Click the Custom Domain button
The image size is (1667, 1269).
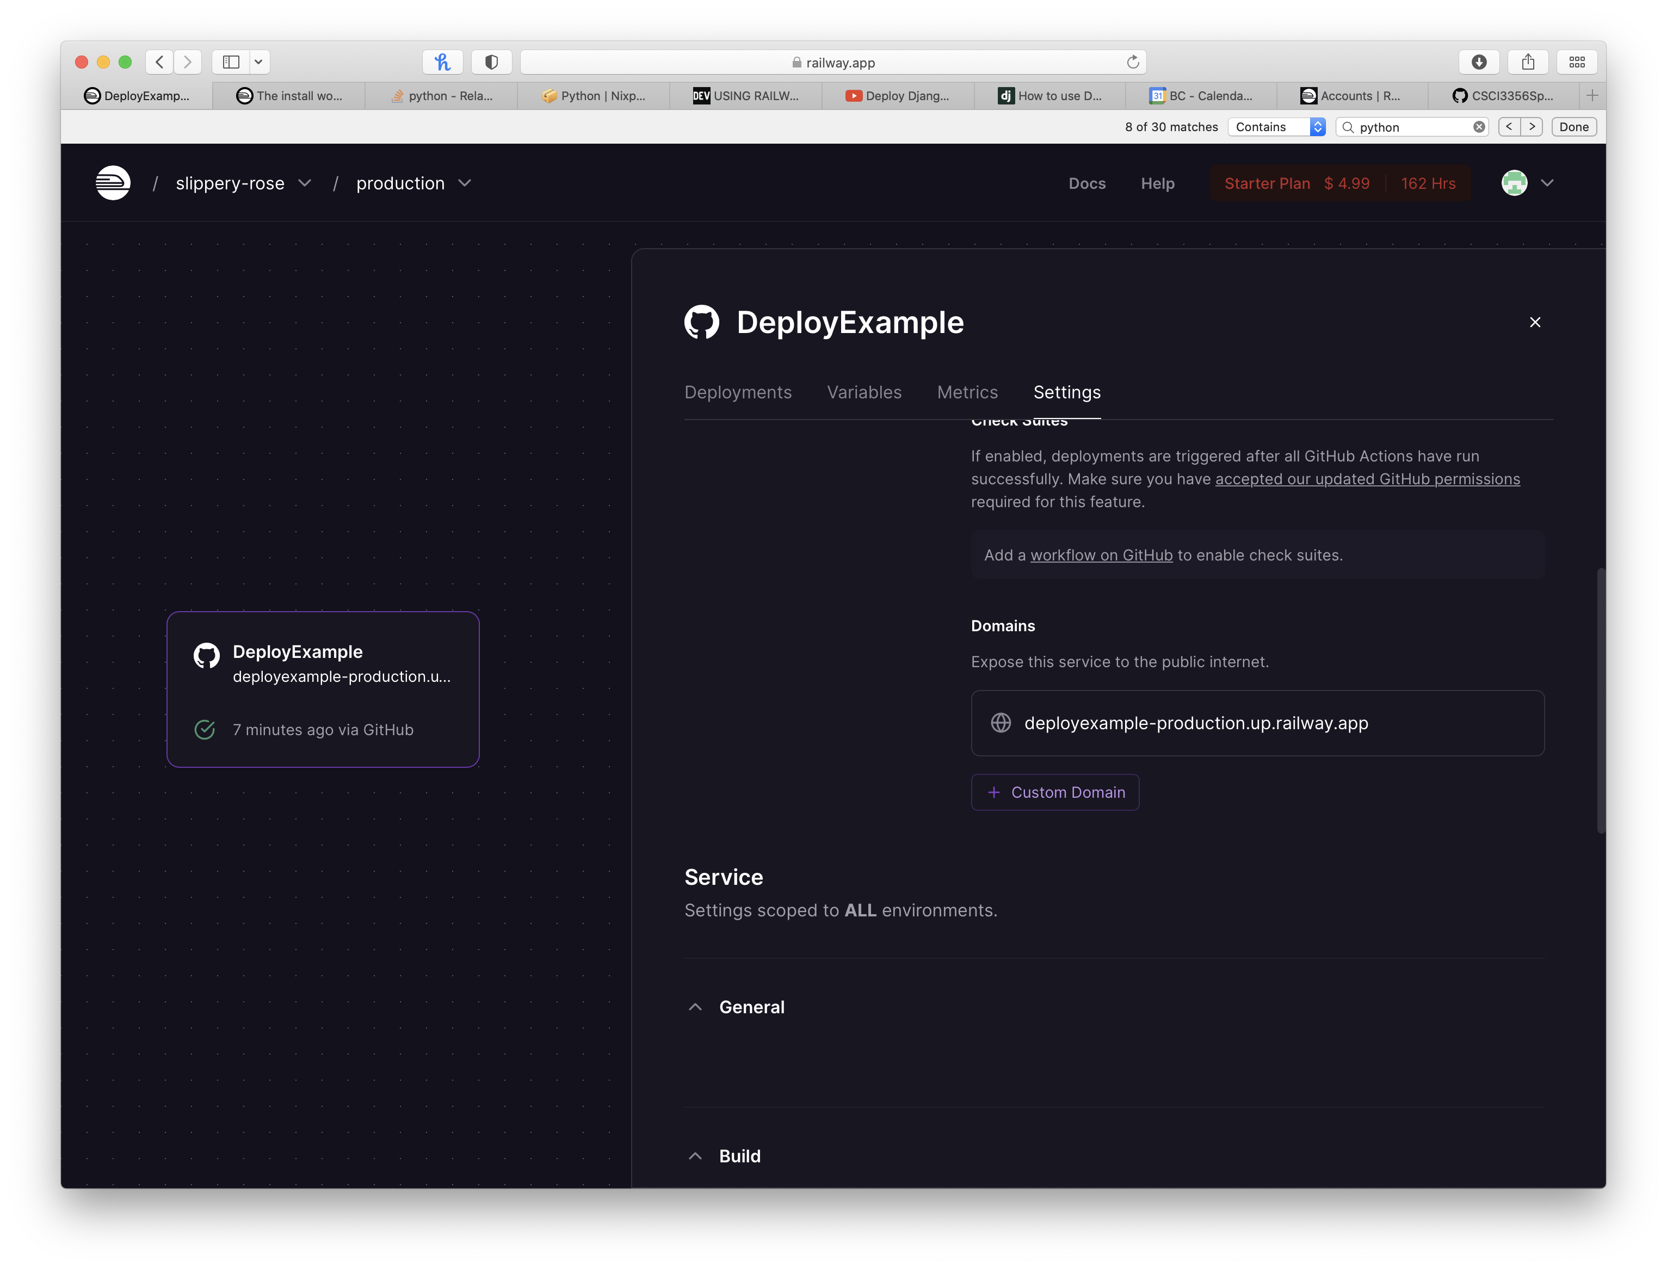(1055, 792)
